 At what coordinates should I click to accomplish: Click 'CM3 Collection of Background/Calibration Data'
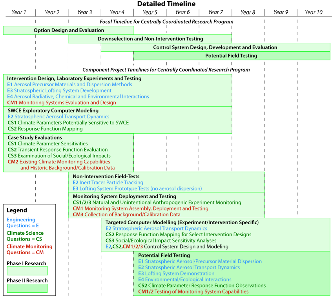[x=127, y=215]
